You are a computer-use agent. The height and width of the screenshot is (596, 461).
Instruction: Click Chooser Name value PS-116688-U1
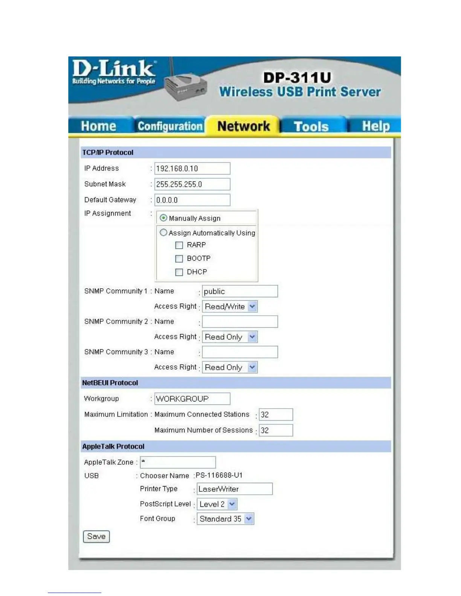coord(219,475)
